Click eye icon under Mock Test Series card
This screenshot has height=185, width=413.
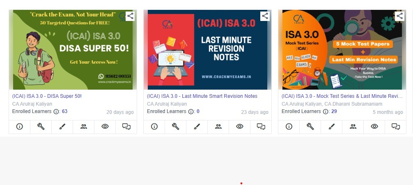(374, 127)
